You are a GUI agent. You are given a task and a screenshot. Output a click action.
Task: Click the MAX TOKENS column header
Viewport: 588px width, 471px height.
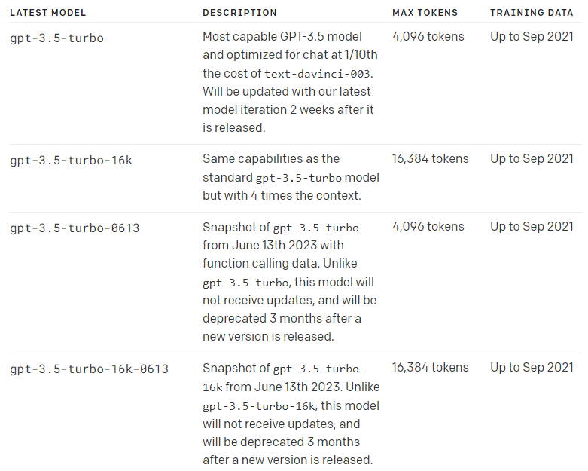[x=425, y=13]
